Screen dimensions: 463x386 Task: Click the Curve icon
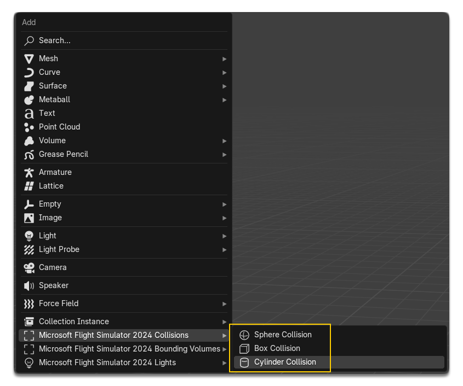(28, 72)
